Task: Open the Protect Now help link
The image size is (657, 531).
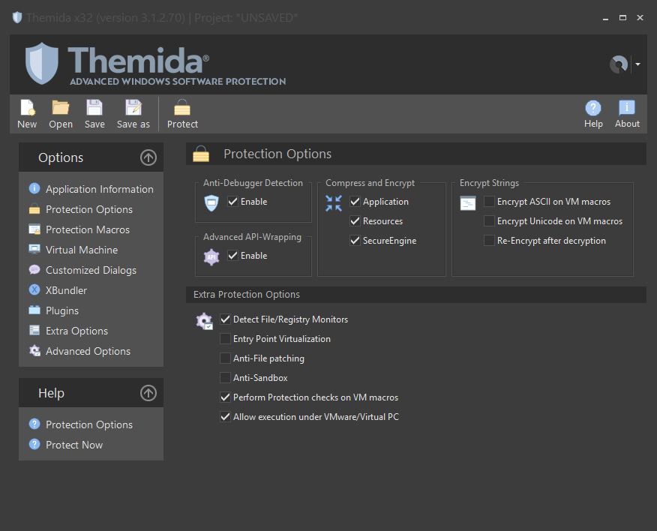Action: (x=74, y=445)
